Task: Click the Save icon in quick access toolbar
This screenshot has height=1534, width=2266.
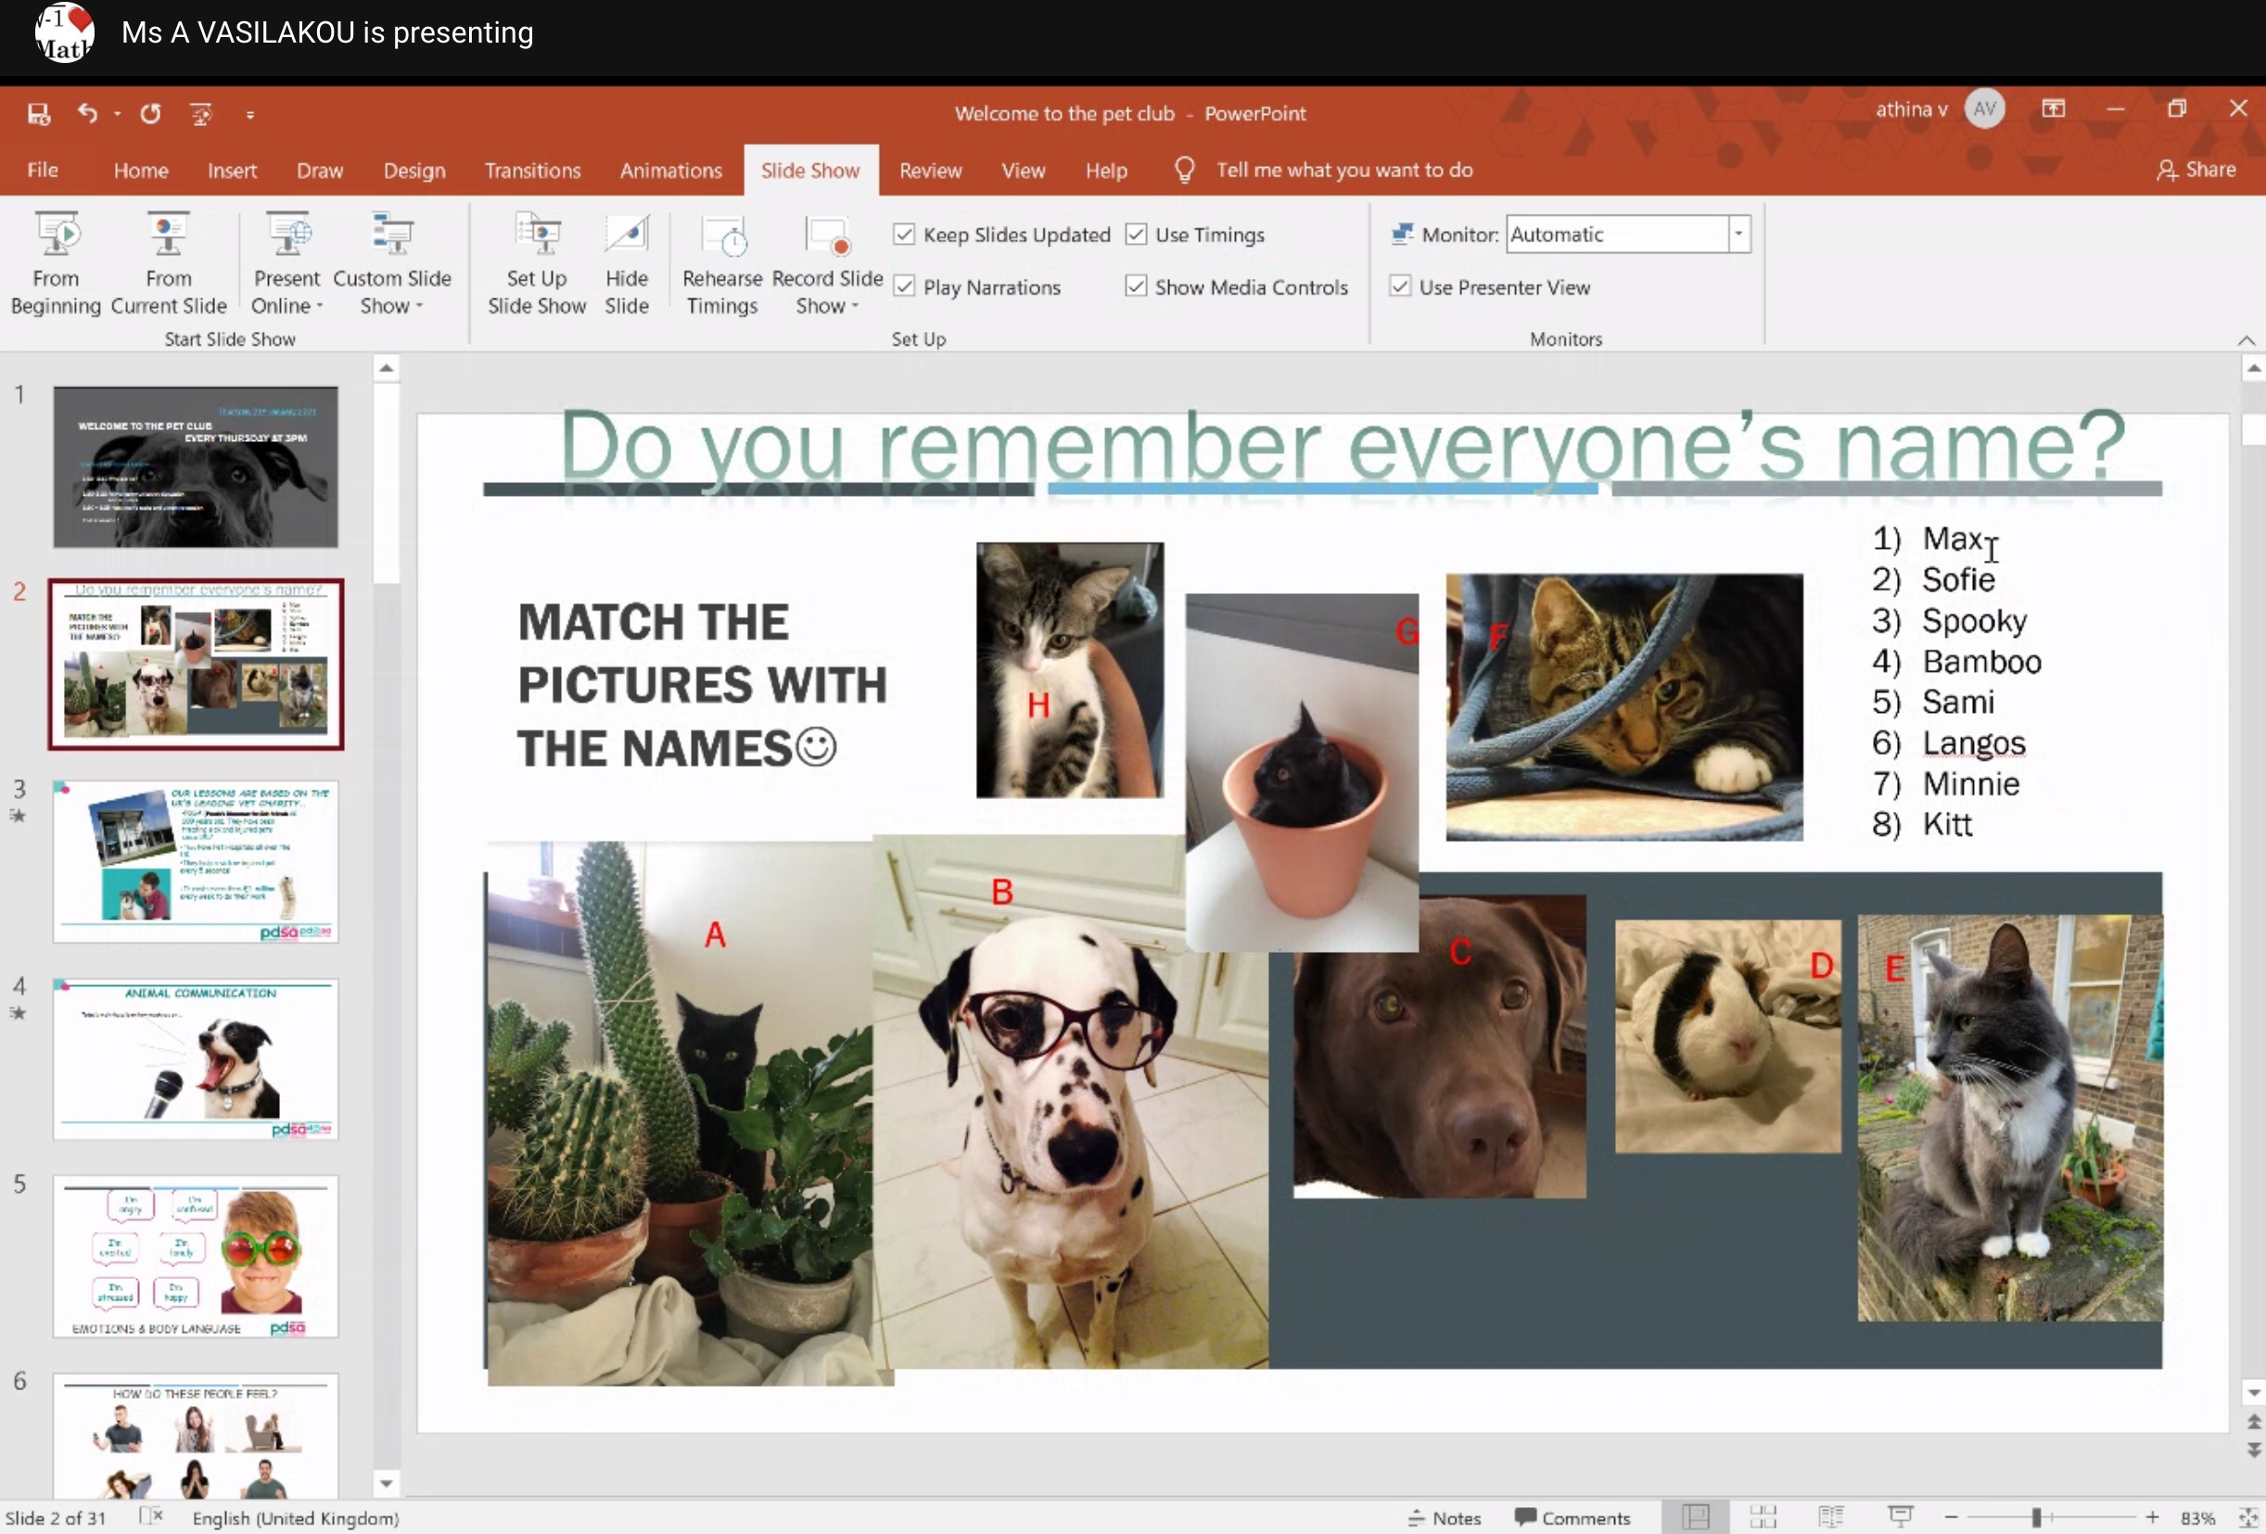Action: pos(38,114)
